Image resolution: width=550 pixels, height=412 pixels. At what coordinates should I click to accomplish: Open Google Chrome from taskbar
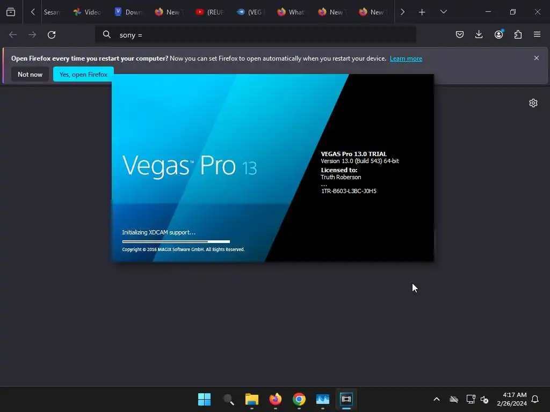(x=299, y=399)
